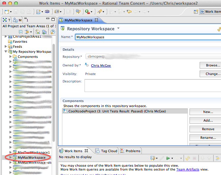This screenshot has height=175, width=221.
Task: Click the Repository Workspace header icon
Action: click(63, 28)
